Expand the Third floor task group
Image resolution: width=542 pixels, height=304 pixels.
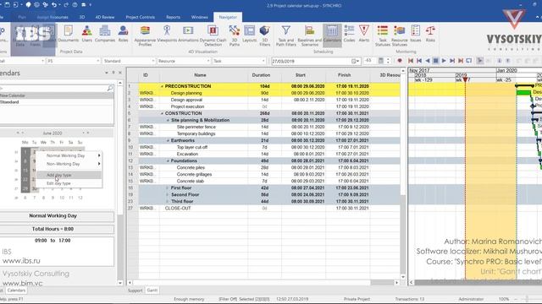[x=168, y=201]
